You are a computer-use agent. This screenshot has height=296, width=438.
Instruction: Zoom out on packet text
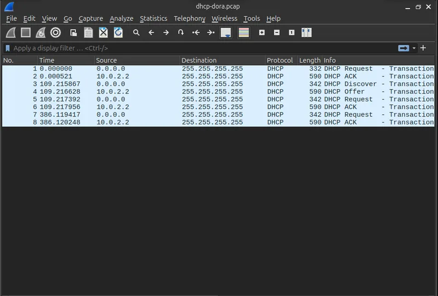pyautogui.click(x=277, y=33)
